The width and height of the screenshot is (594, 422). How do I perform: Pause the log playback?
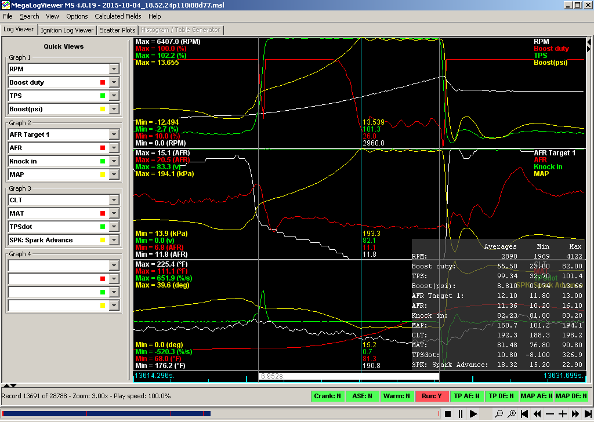tap(461, 414)
